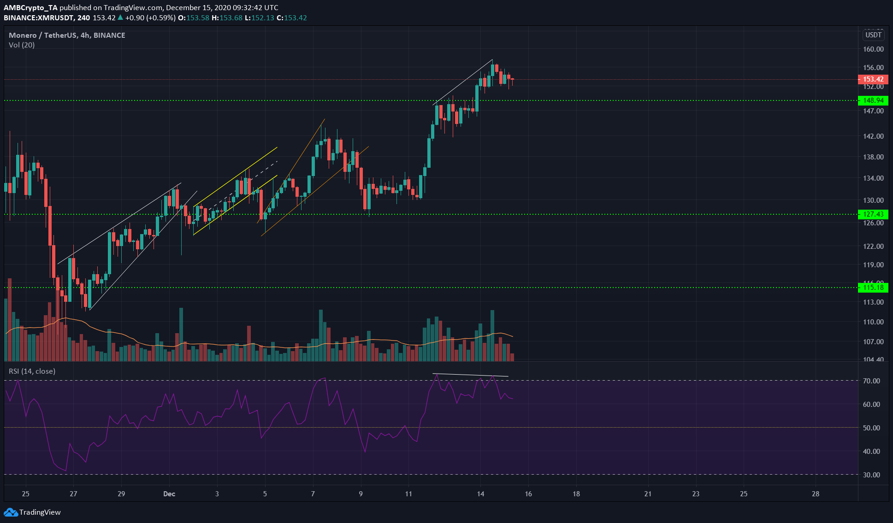Select the 127.43 support level label
The width and height of the screenshot is (893, 523).
873,214
